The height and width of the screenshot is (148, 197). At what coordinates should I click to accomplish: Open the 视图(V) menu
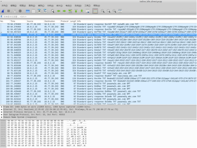pyautogui.click(x=23, y=6)
